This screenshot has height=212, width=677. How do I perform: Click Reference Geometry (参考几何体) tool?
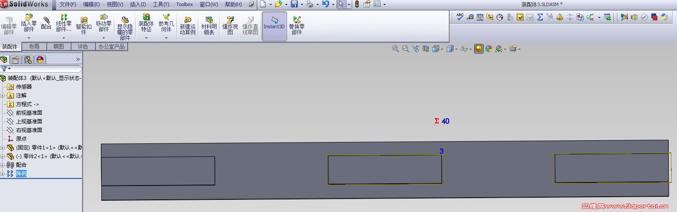coord(166,23)
